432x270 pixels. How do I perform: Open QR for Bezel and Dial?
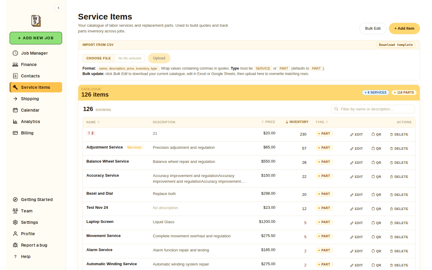coord(376,195)
